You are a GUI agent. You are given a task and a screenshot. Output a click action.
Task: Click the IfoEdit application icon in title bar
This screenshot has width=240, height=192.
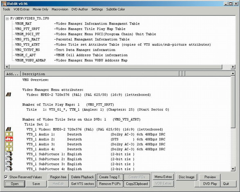coord(4,4)
